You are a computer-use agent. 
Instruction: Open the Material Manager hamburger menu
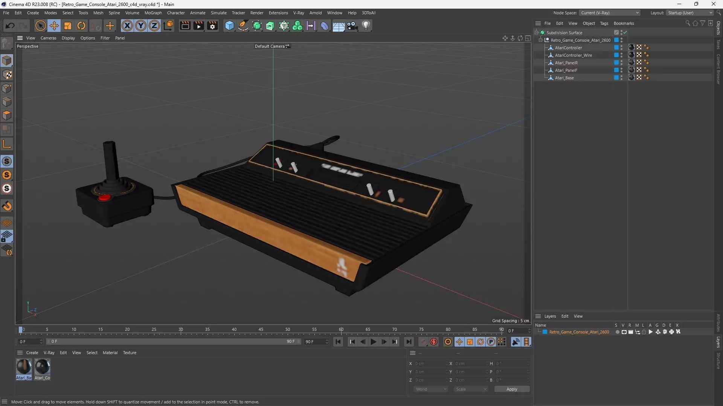pyautogui.click(x=20, y=353)
